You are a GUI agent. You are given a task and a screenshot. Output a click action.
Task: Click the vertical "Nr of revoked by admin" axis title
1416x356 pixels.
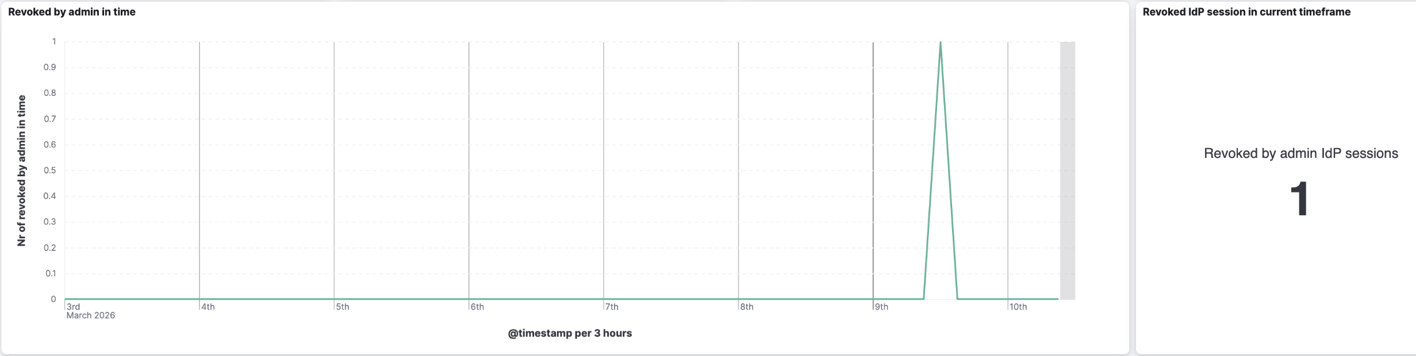22,171
